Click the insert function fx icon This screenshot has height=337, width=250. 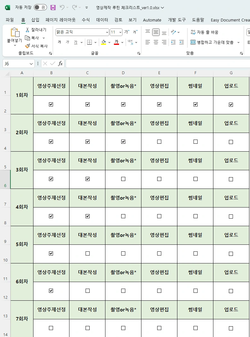pos(60,63)
